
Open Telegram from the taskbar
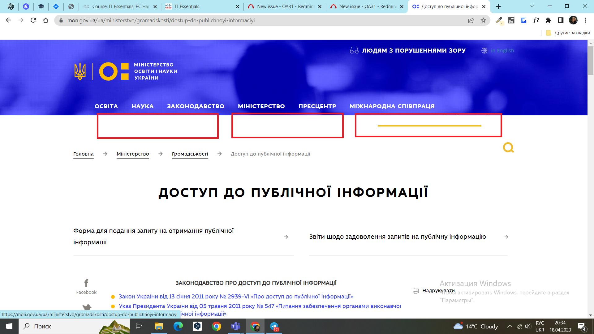click(274, 326)
